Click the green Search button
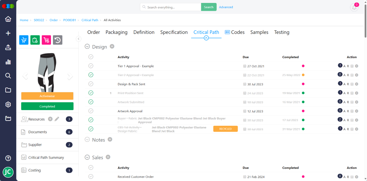Screen dimensions: 367x181 point(209,7)
